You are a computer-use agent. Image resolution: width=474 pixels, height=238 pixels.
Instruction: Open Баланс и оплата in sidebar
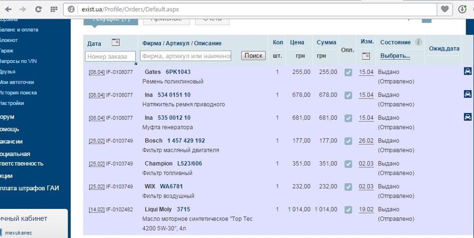(x=19, y=30)
